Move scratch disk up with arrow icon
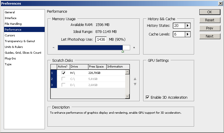 pyautogui.click(x=135, y=79)
